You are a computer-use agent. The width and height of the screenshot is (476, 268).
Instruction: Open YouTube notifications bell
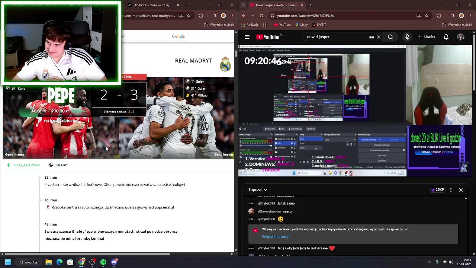[x=446, y=37]
